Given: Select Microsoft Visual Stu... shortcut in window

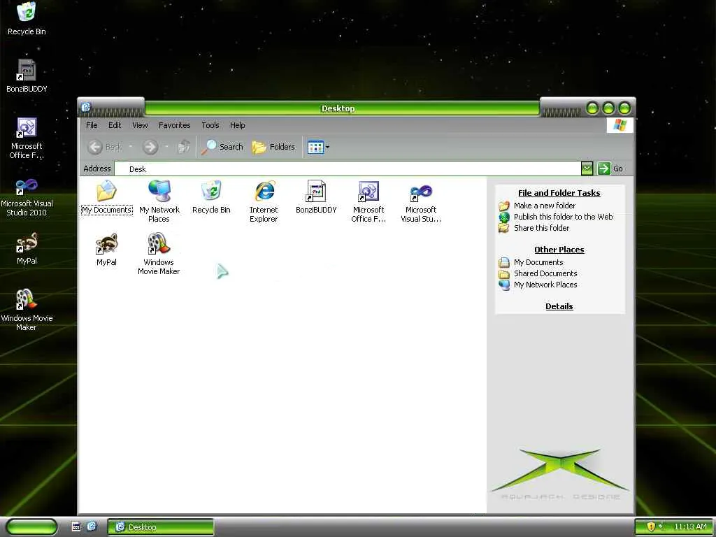Looking at the screenshot, I should pos(420,201).
